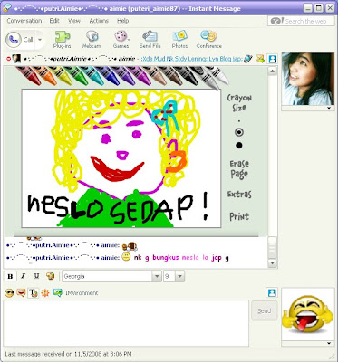The width and height of the screenshot is (338, 362).
Task: Toggle my display image button above laughing emoticon
Action: (x=272, y=292)
